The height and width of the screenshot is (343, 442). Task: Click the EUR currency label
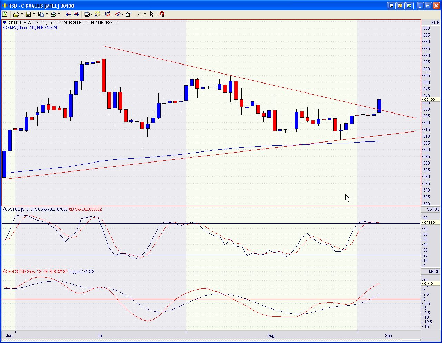click(435, 23)
